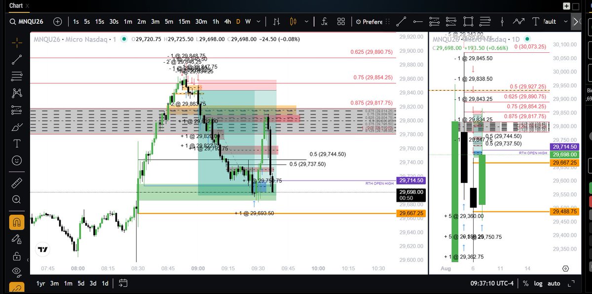Open the Fibonacci tools in left sidebar

17,76
